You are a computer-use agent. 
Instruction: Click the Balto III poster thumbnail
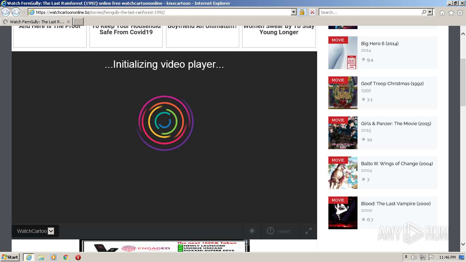pyautogui.click(x=343, y=173)
